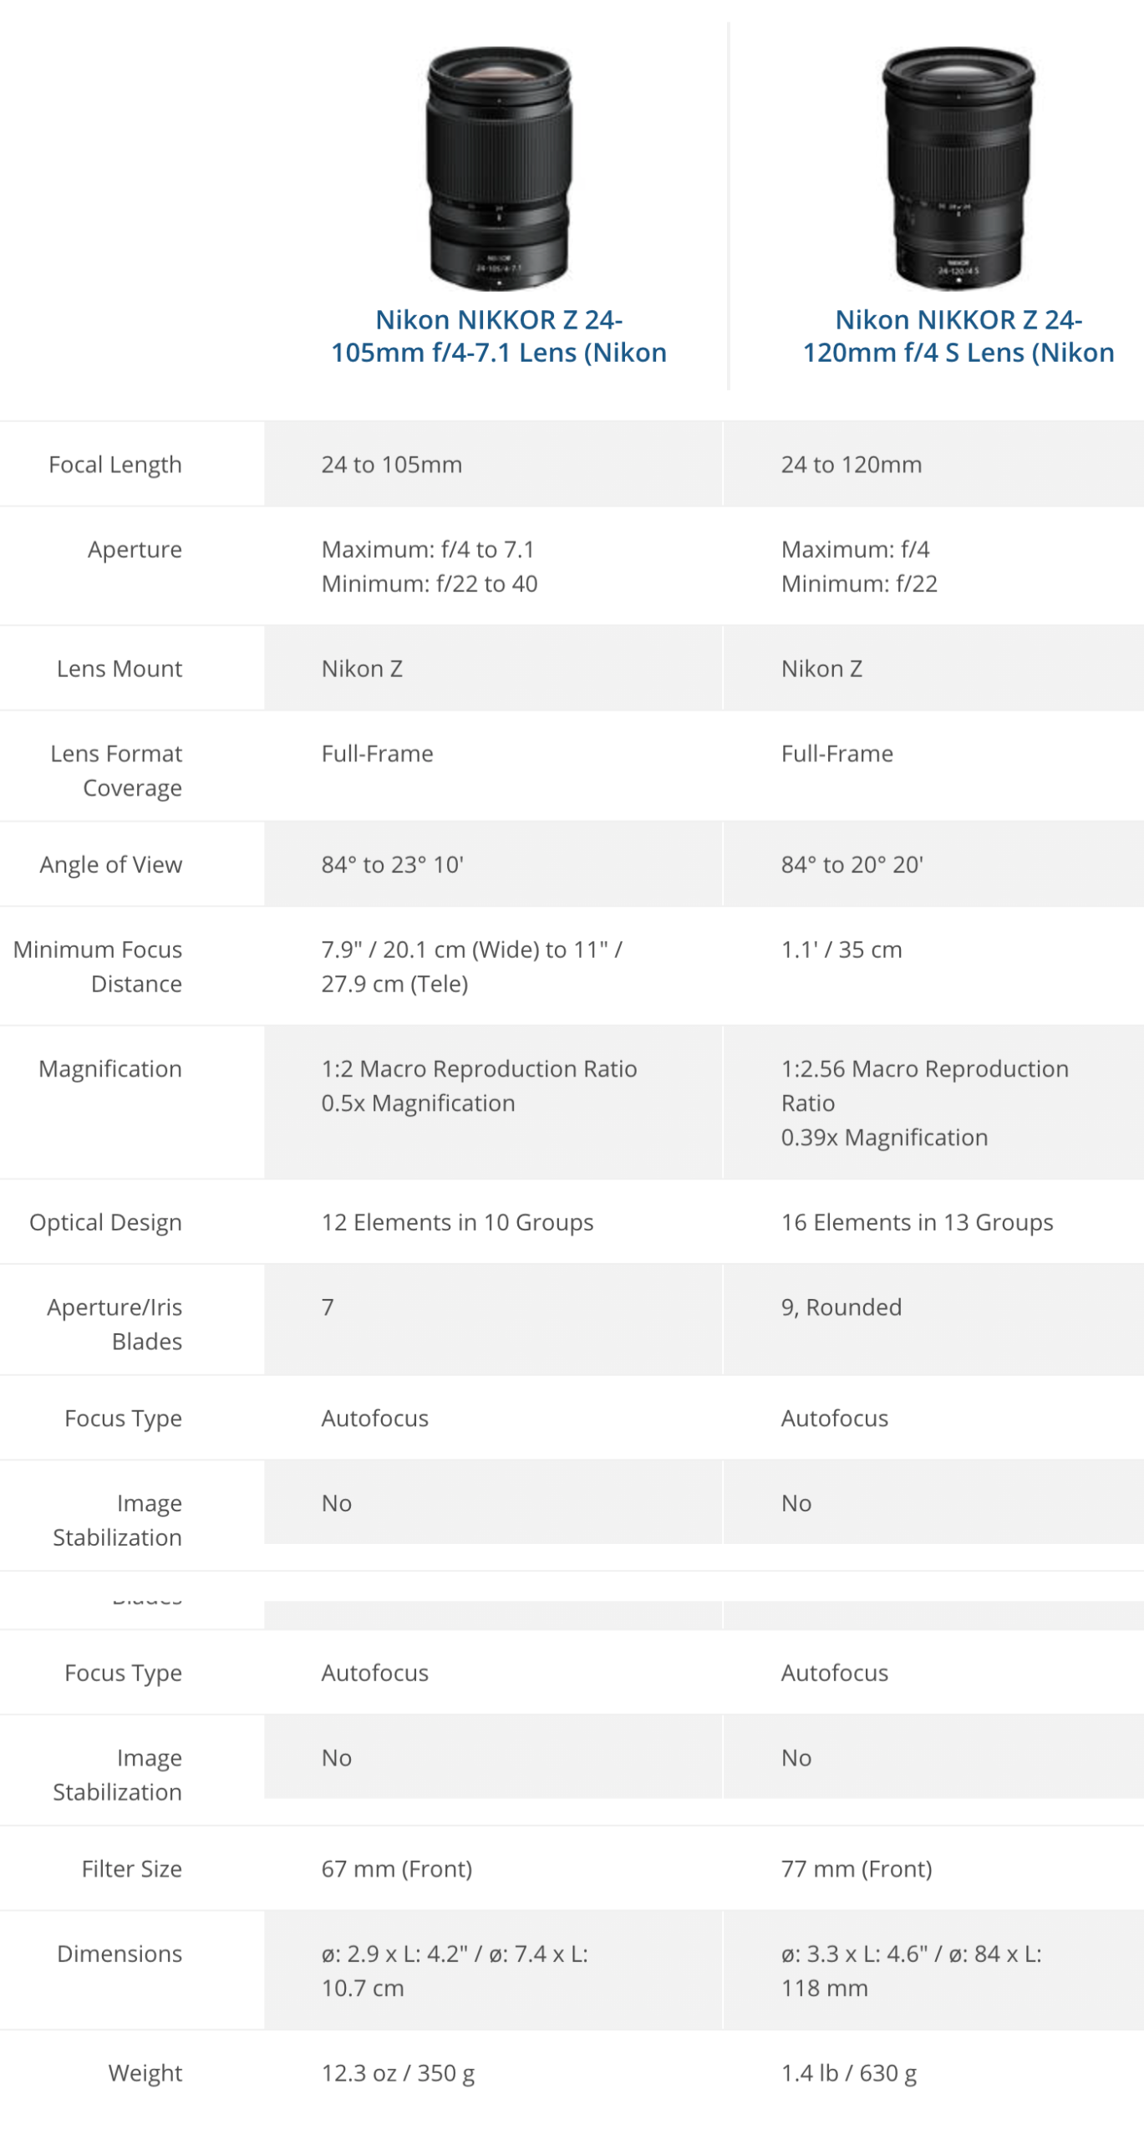
Task: Select the Angle of View row label
Action: pos(111,864)
